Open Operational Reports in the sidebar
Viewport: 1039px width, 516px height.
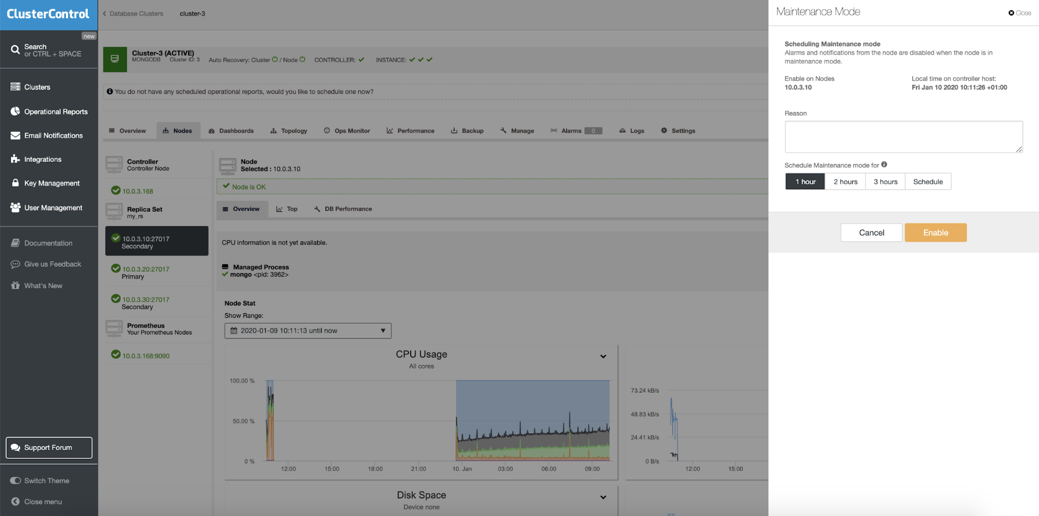coord(56,111)
